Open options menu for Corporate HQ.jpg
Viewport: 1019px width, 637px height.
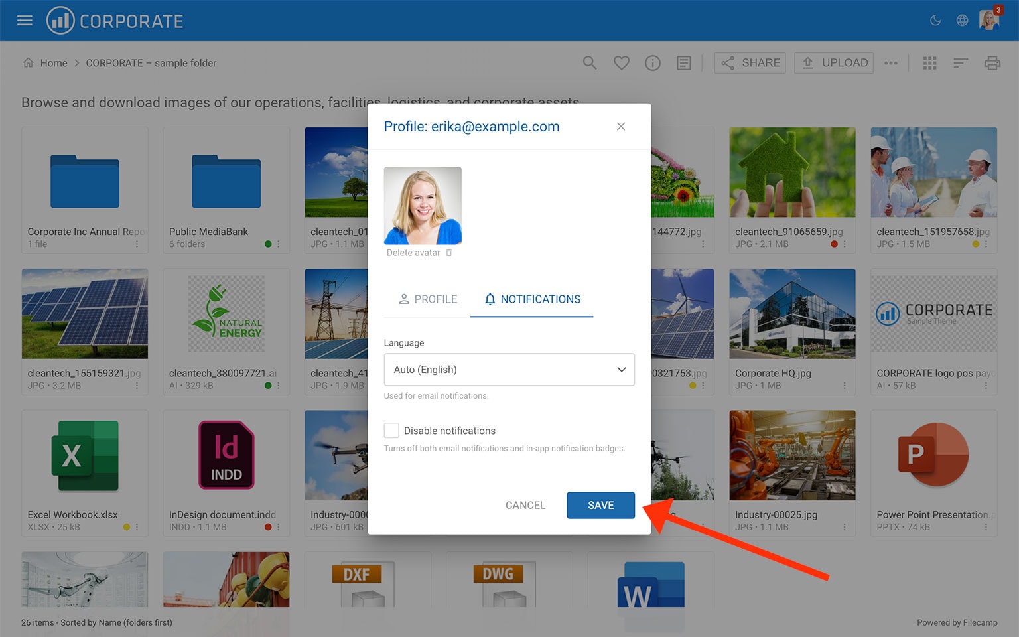844,386
